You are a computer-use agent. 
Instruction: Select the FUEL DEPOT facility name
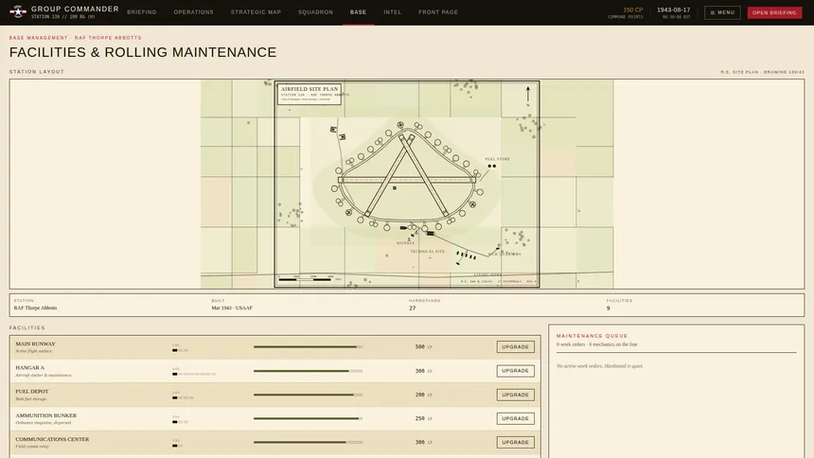click(x=31, y=392)
